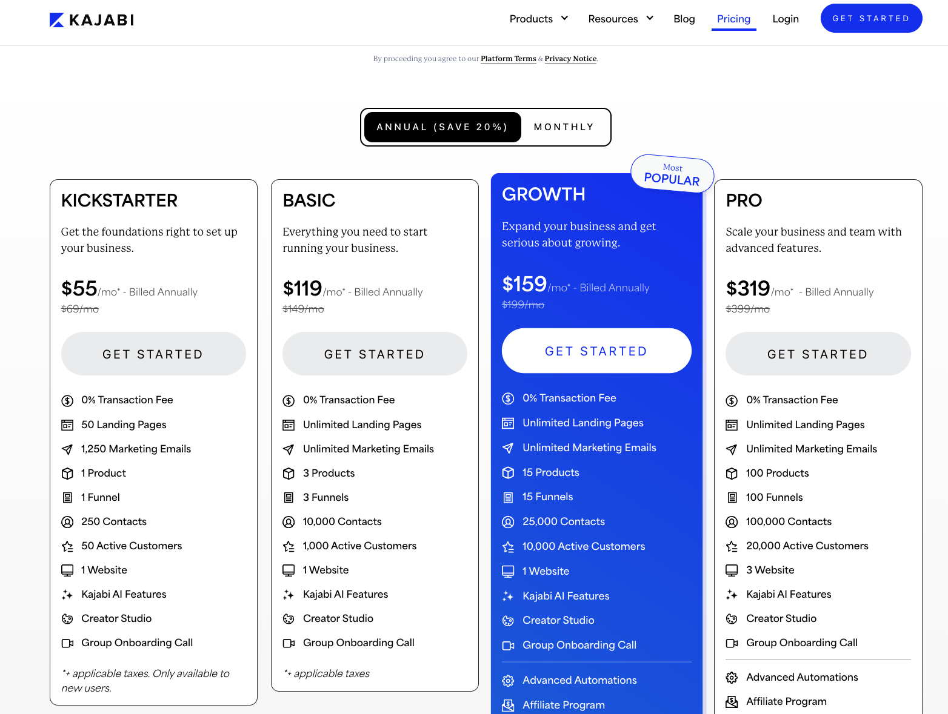Image resolution: width=948 pixels, height=714 pixels.
Task: Click Pro Creator Studio palette icon
Action: [732, 619]
